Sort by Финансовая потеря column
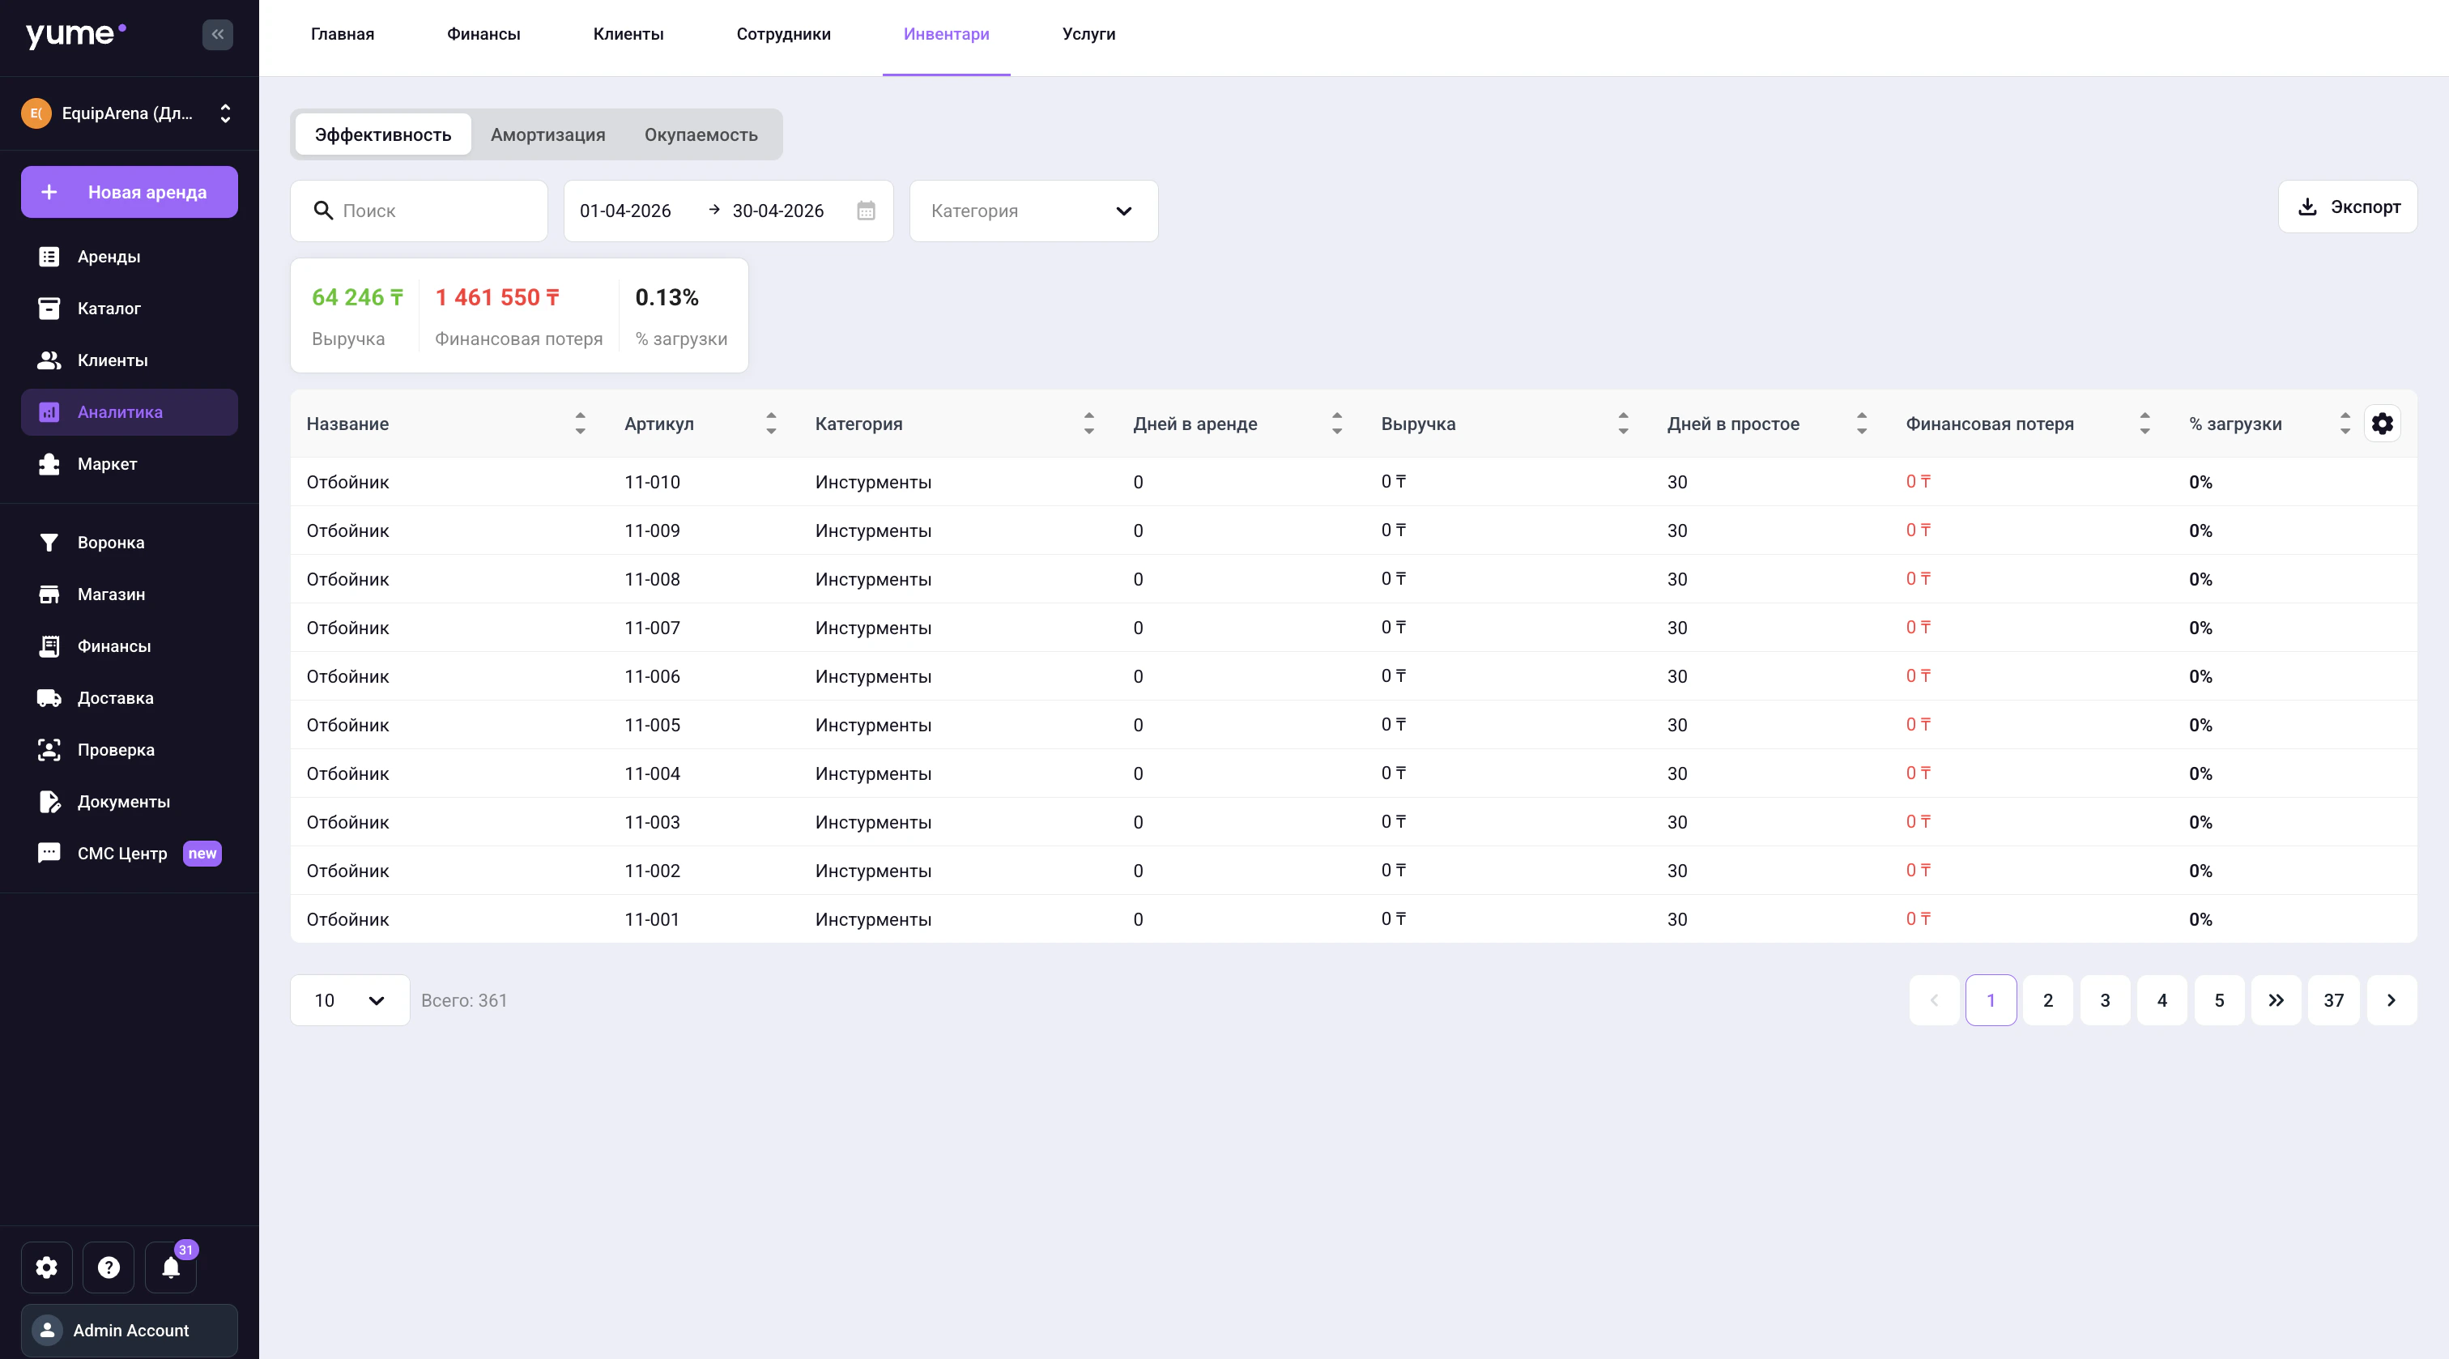 pos(2144,424)
